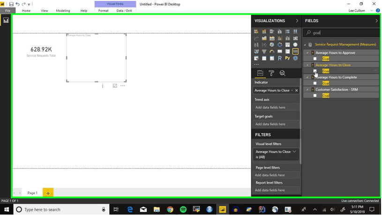Select the Clustered column chart visual

click(280, 31)
